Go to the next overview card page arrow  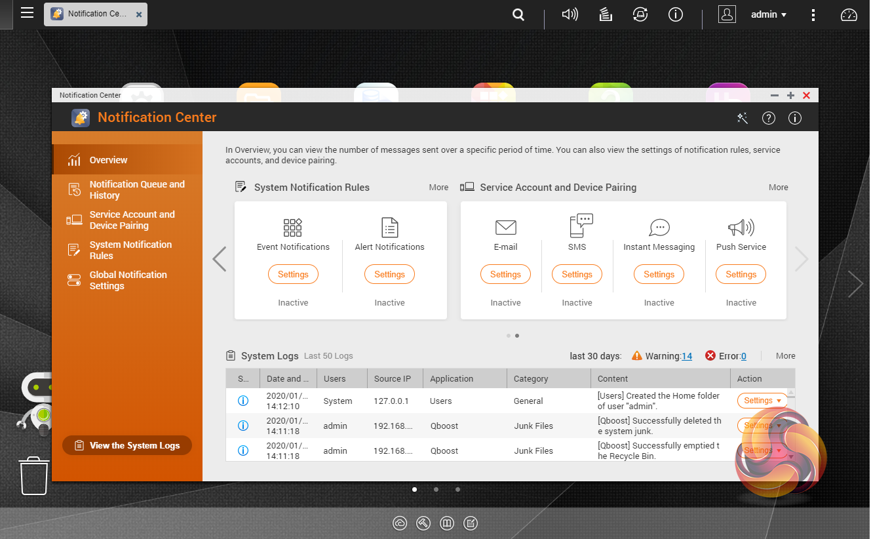pos(802,259)
